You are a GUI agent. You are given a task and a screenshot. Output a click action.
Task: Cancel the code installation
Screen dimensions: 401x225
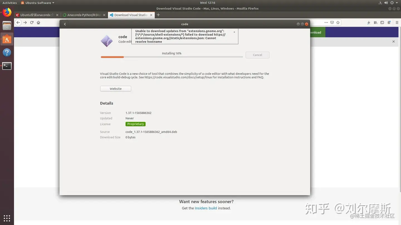coord(257,55)
